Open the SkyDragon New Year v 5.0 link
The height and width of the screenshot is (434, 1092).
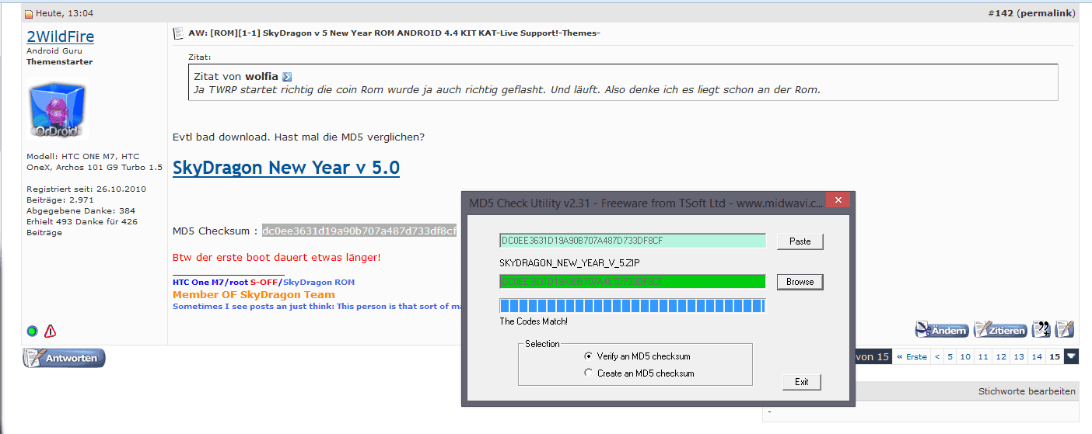point(286,168)
